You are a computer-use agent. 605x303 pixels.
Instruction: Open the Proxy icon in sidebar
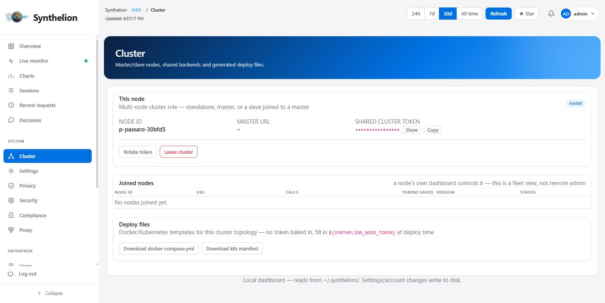tap(11, 230)
